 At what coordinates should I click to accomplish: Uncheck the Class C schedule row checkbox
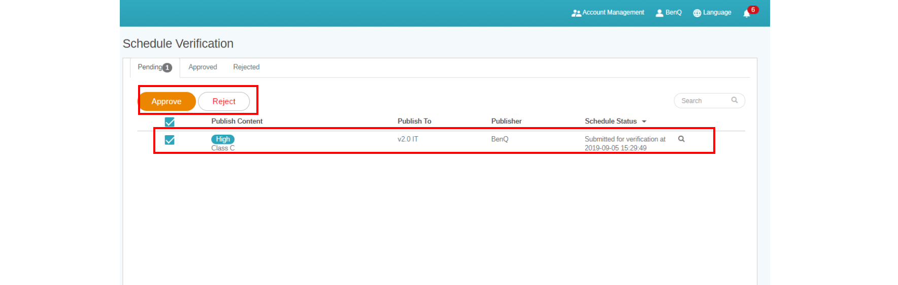[x=170, y=140]
